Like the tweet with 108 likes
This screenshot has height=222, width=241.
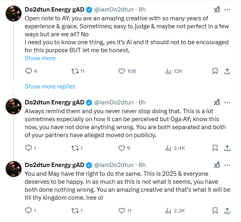pos(122,71)
